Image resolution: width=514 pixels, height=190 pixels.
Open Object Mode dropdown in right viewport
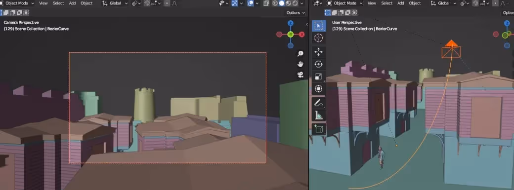345,3
